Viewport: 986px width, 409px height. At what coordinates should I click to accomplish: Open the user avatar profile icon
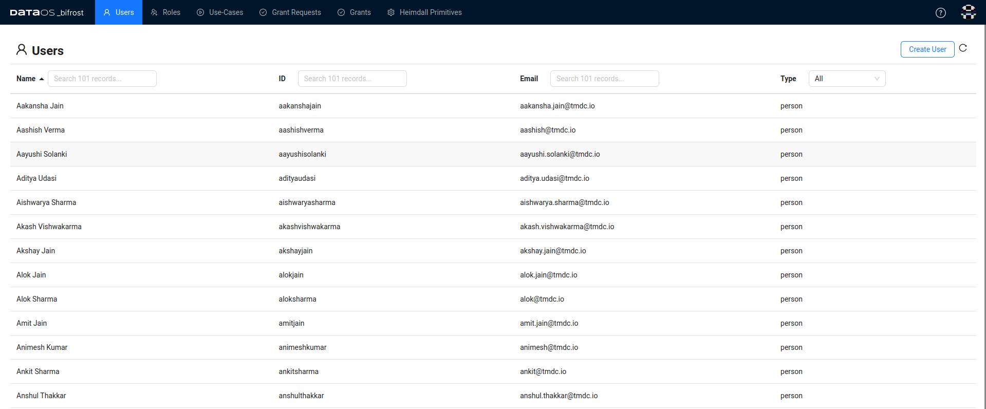click(968, 12)
